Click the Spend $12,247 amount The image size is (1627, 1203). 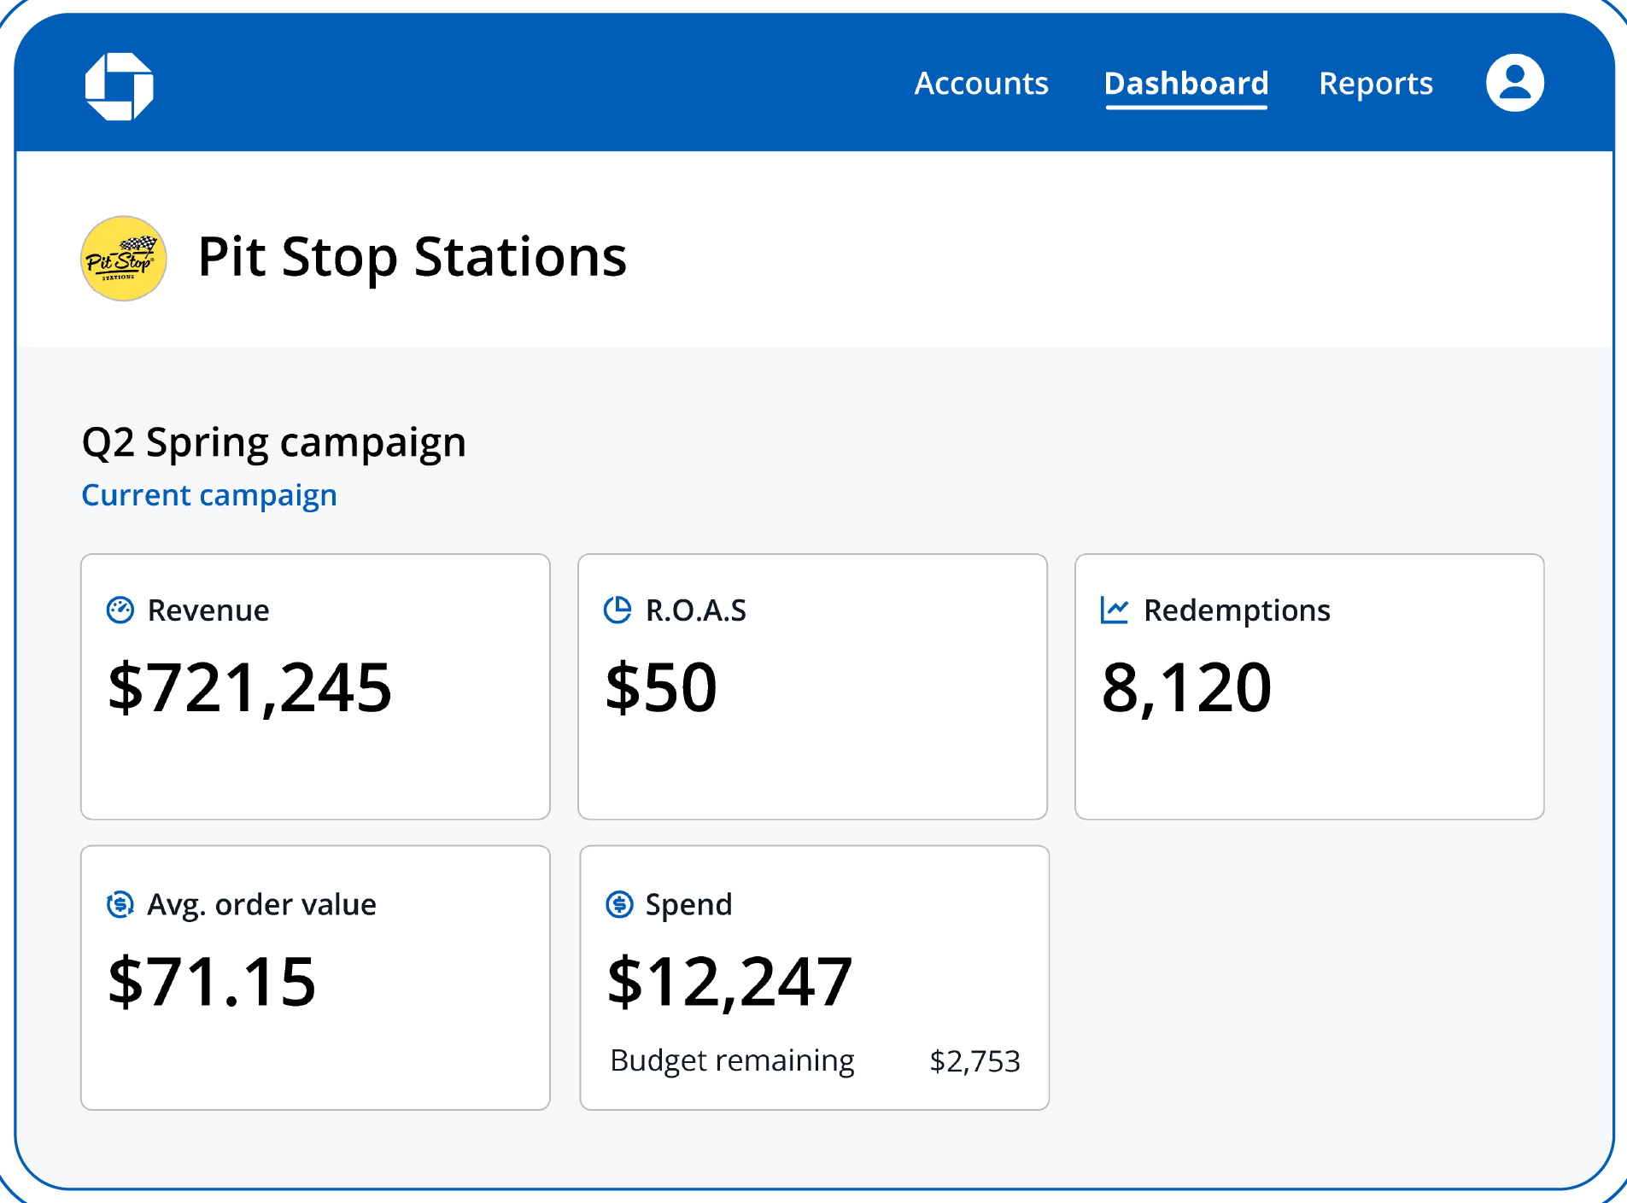[729, 982]
